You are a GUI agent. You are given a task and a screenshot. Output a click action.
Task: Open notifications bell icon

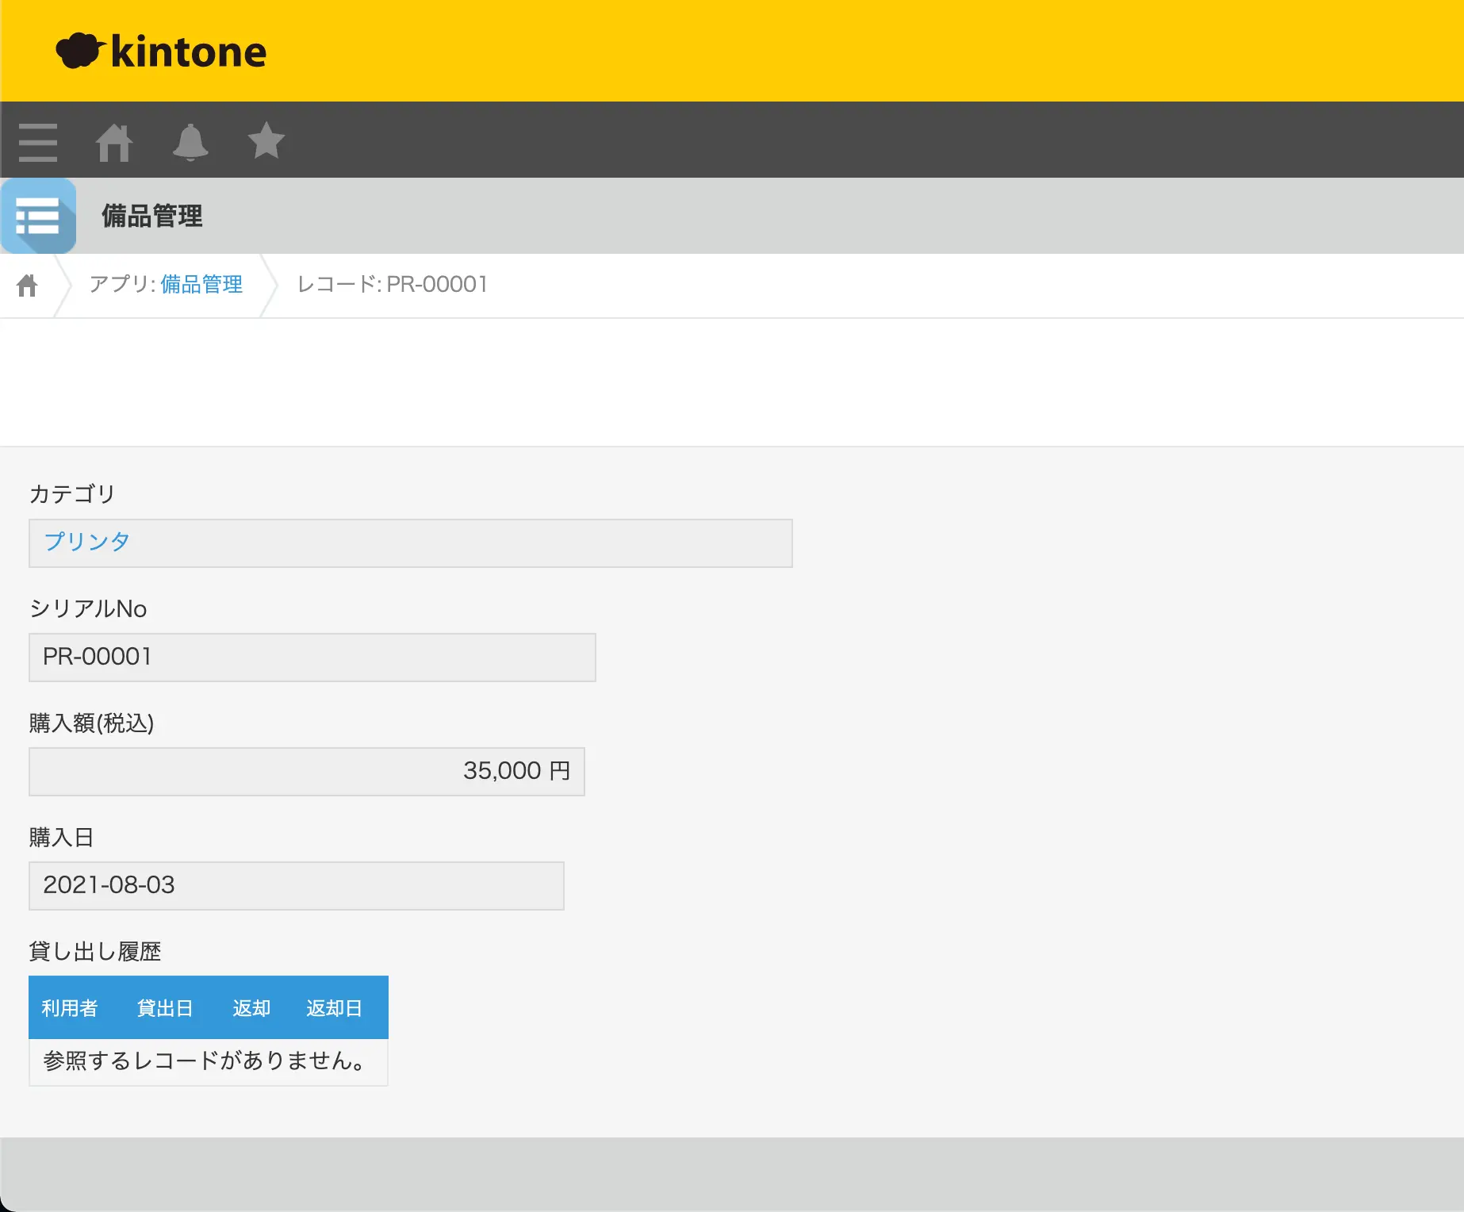(190, 142)
